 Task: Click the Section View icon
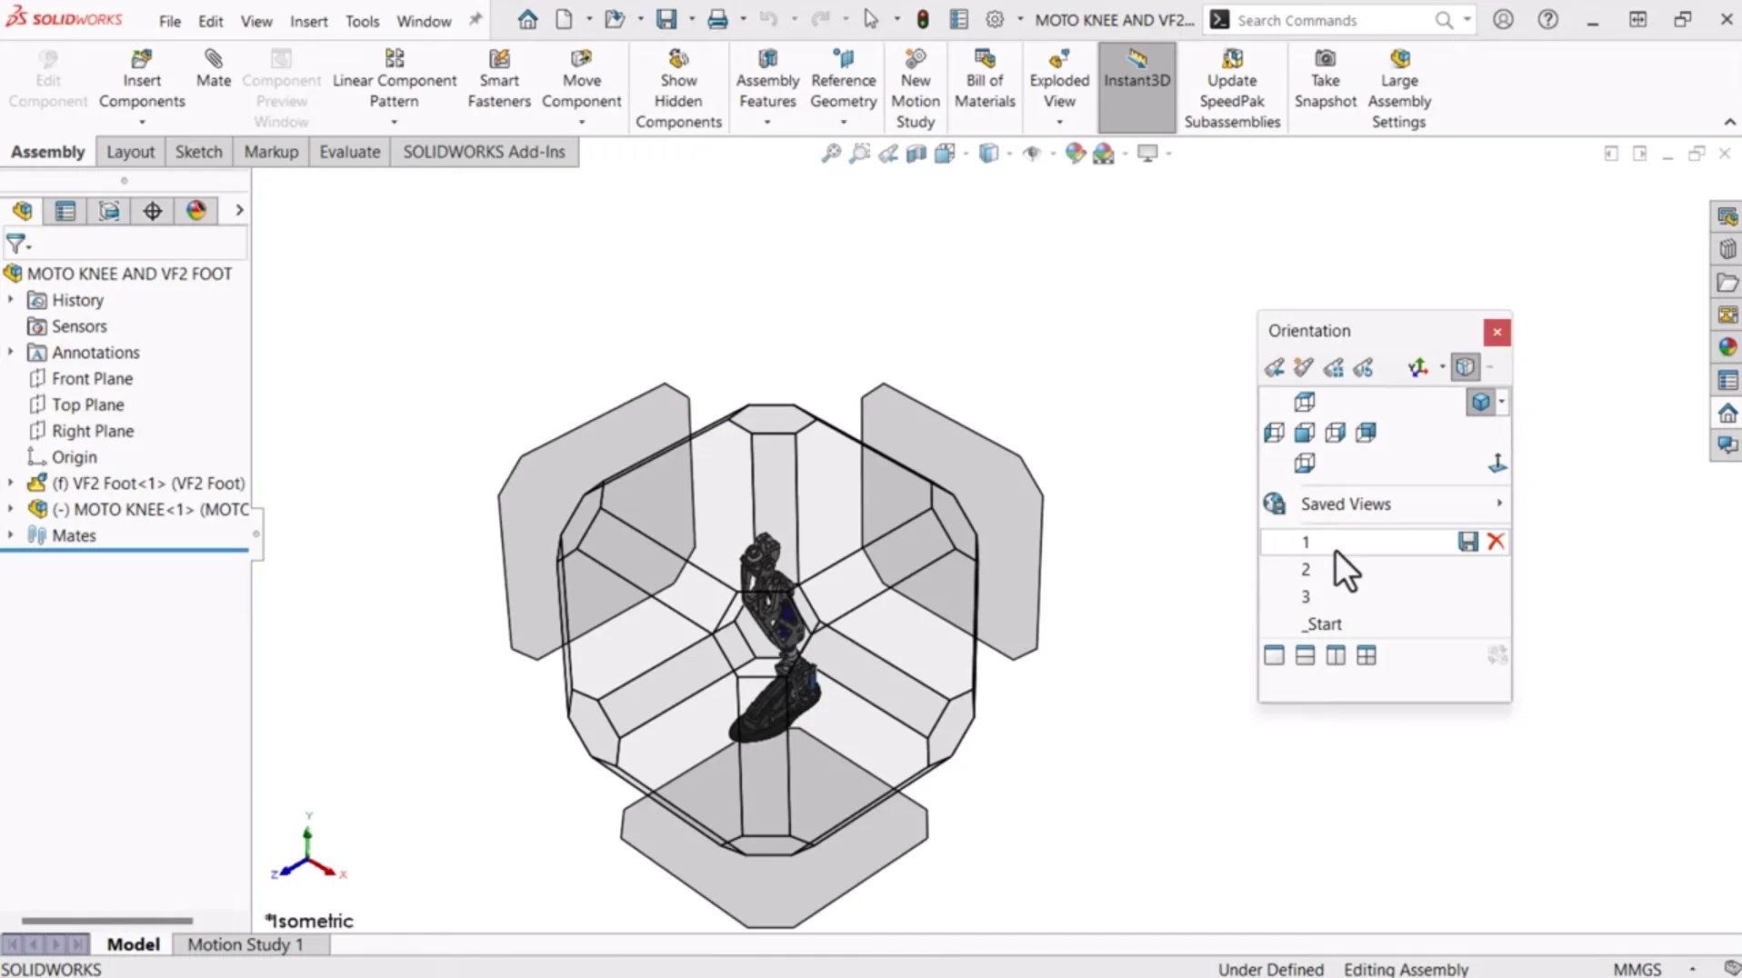916,154
